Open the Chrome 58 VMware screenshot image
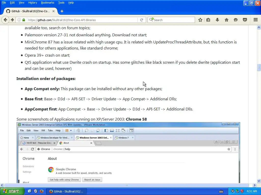This screenshot has height=195, width=261. [128, 153]
